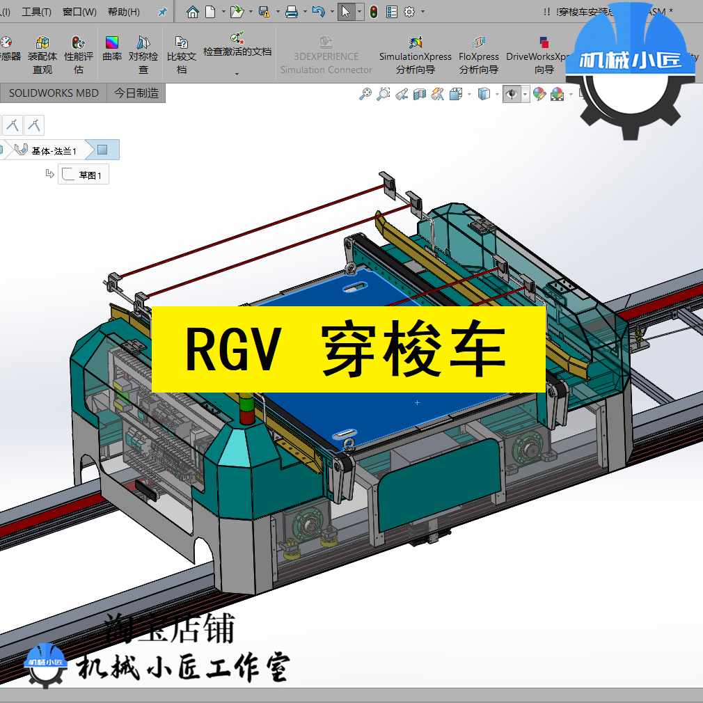Switch to the 今日制造 tab

coord(136,93)
